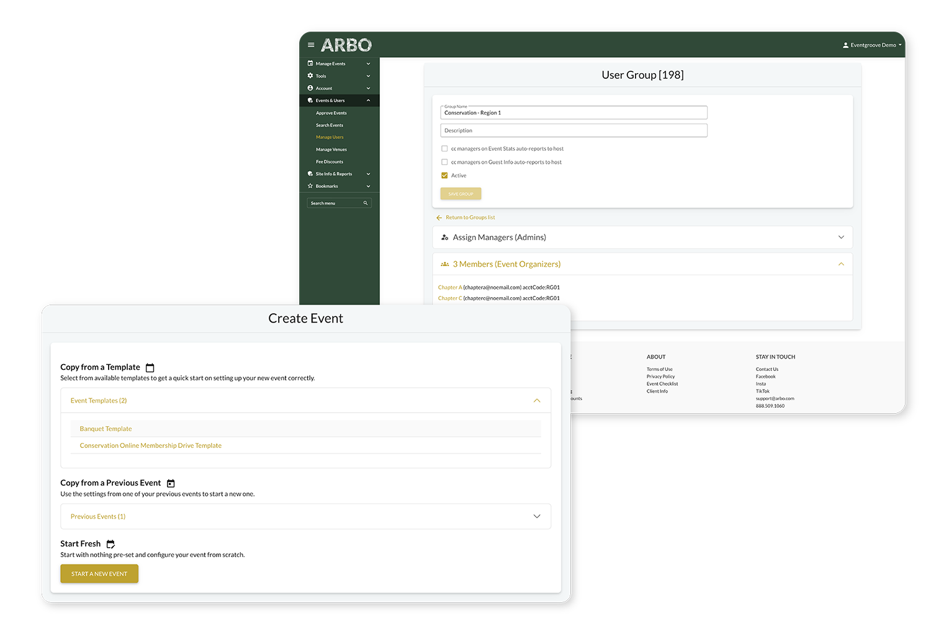This screenshot has height=634, width=931.
Task: Expand the Tools sidebar chevron
Action: [368, 76]
